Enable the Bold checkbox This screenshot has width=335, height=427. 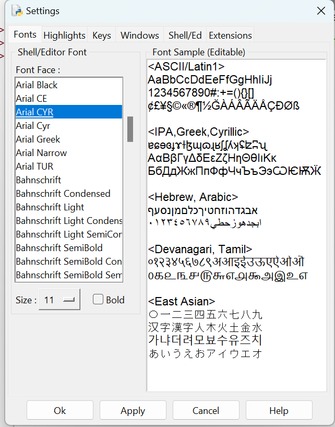[98, 300]
